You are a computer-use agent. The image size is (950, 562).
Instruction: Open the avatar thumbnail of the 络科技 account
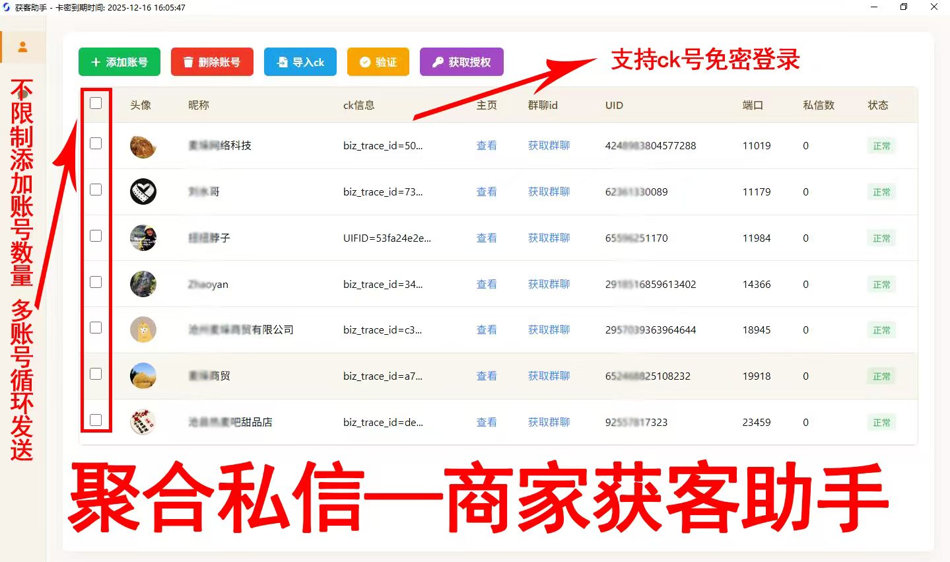pyautogui.click(x=143, y=146)
